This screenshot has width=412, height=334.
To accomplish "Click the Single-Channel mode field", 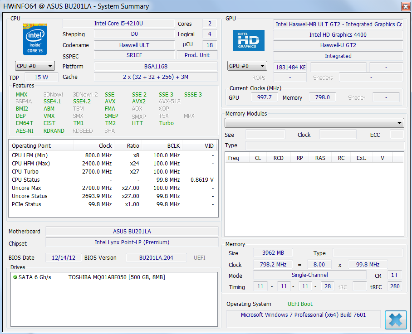I will (309, 275).
